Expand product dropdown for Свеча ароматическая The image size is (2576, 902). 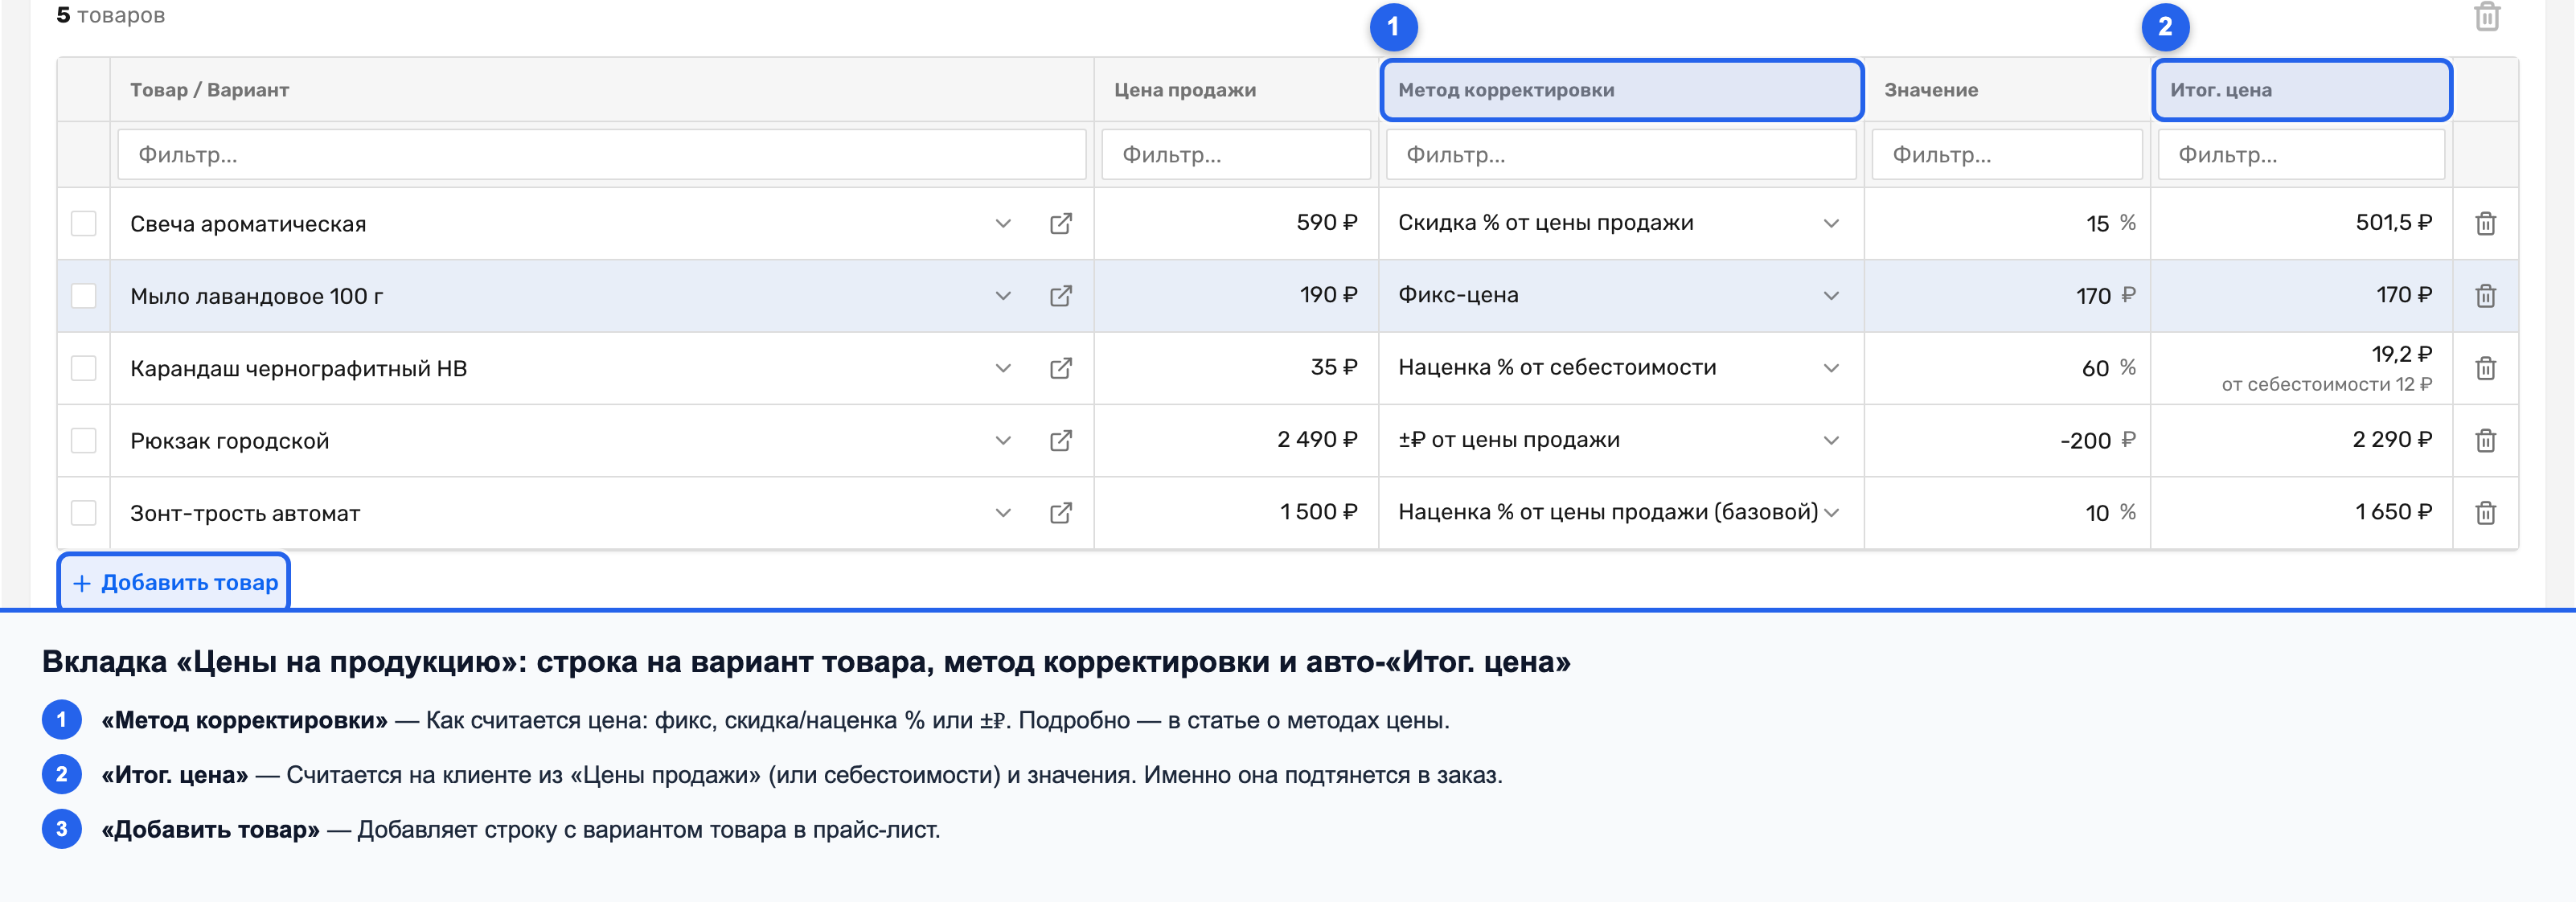click(1003, 223)
